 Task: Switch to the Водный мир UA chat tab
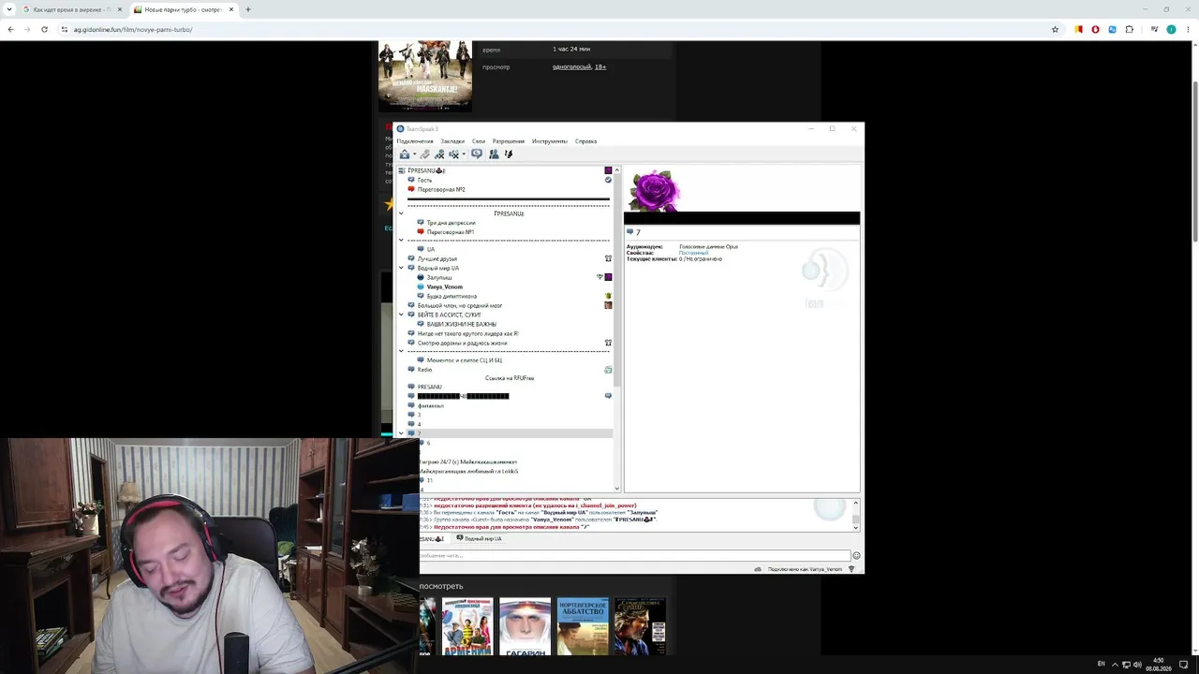tap(479, 538)
